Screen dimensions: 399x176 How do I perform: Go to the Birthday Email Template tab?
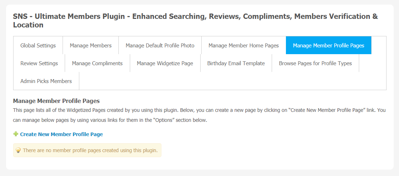[236, 63]
